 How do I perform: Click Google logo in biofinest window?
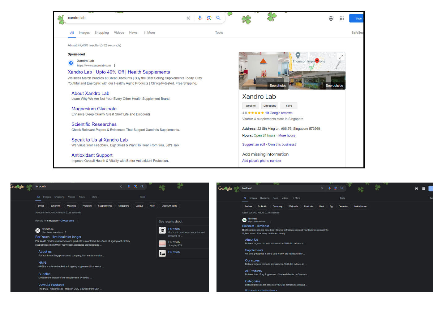225,188
